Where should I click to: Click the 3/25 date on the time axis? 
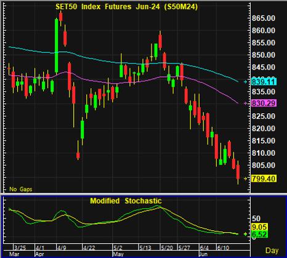[20, 248]
